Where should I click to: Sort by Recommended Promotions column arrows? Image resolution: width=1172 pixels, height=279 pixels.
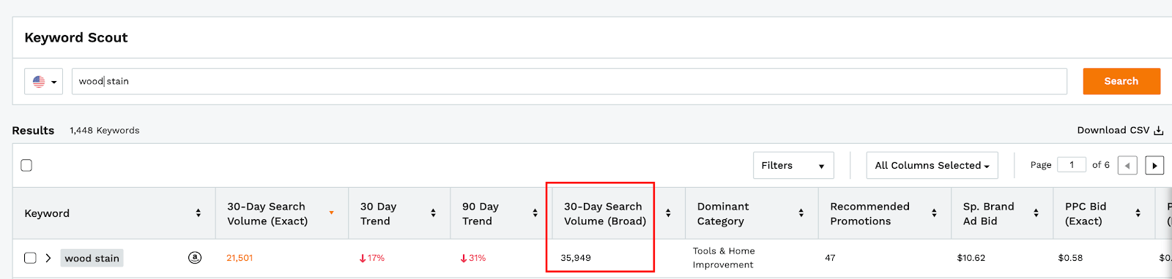point(934,213)
